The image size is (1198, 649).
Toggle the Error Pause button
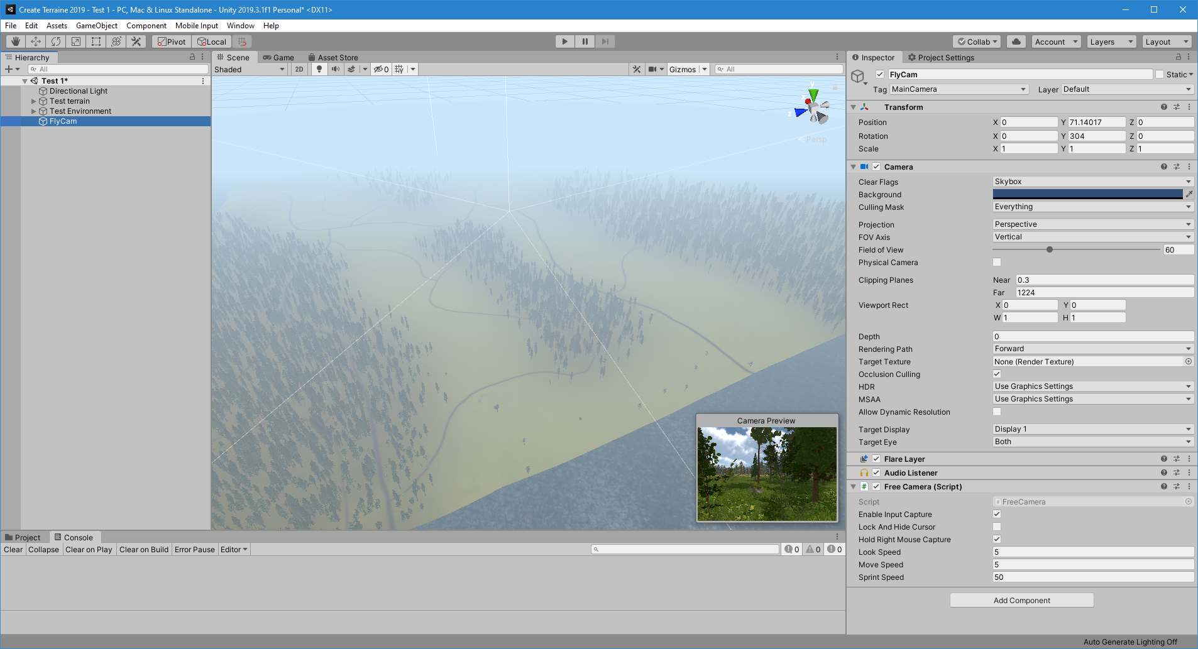click(x=195, y=549)
